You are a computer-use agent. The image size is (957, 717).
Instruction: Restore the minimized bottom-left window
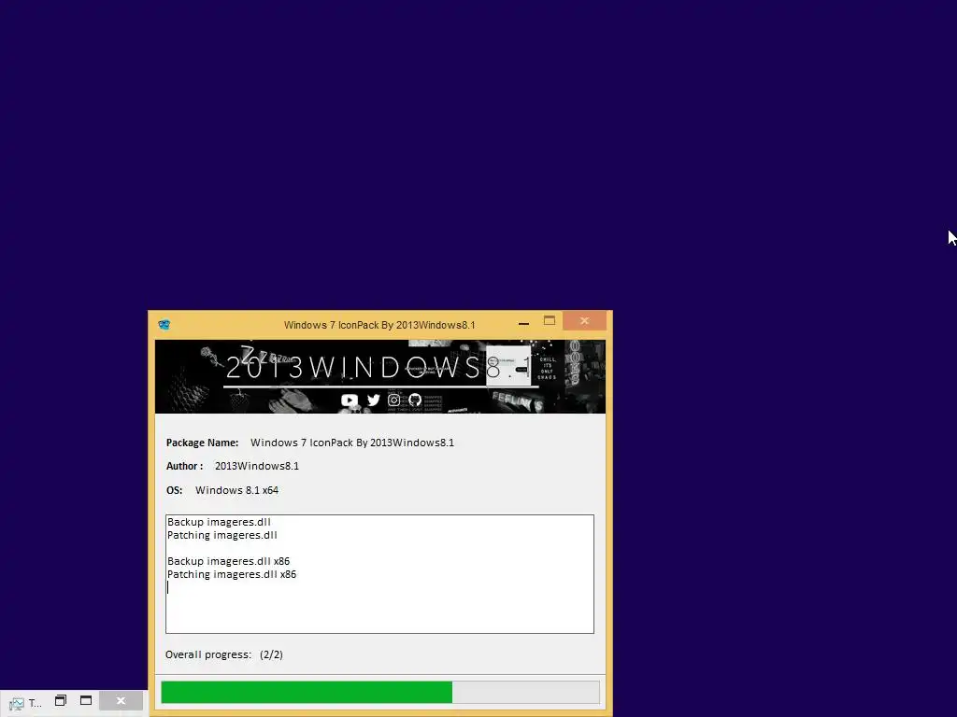(61, 700)
